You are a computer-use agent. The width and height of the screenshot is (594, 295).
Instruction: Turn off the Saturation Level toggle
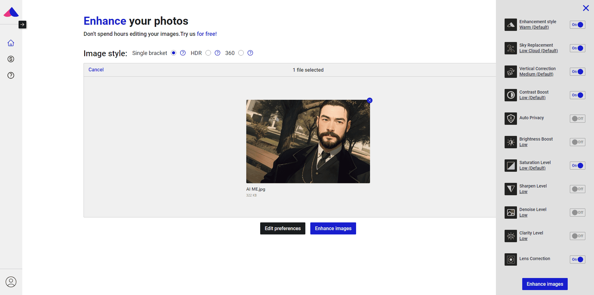pyautogui.click(x=577, y=166)
